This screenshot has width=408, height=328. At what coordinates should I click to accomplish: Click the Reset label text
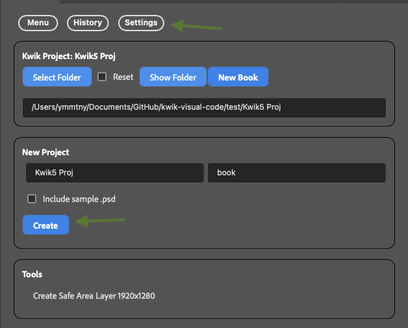(x=123, y=77)
